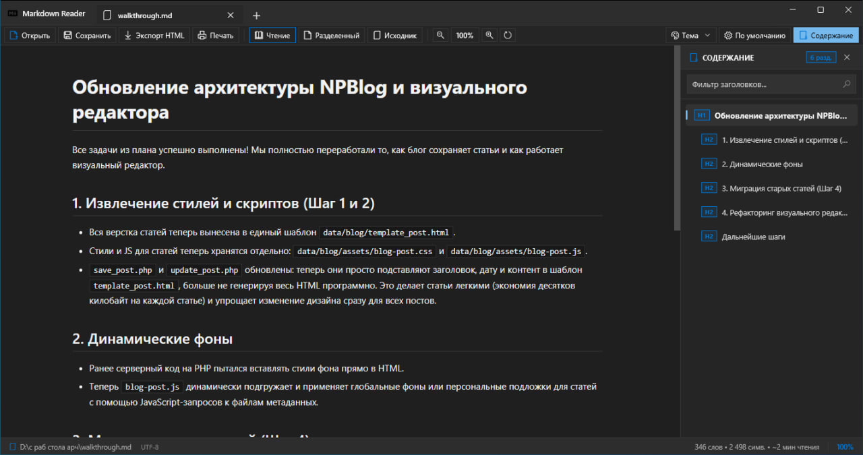The height and width of the screenshot is (455, 863).
Task: Click the main document title Обновление архитектуры NPBlog
Action: (x=299, y=99)
